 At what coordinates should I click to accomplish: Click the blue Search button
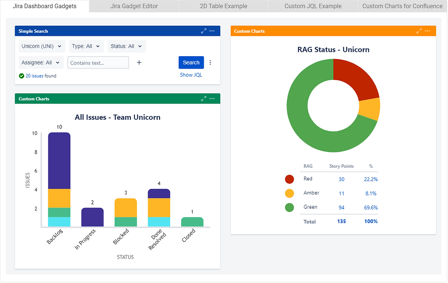191,62
